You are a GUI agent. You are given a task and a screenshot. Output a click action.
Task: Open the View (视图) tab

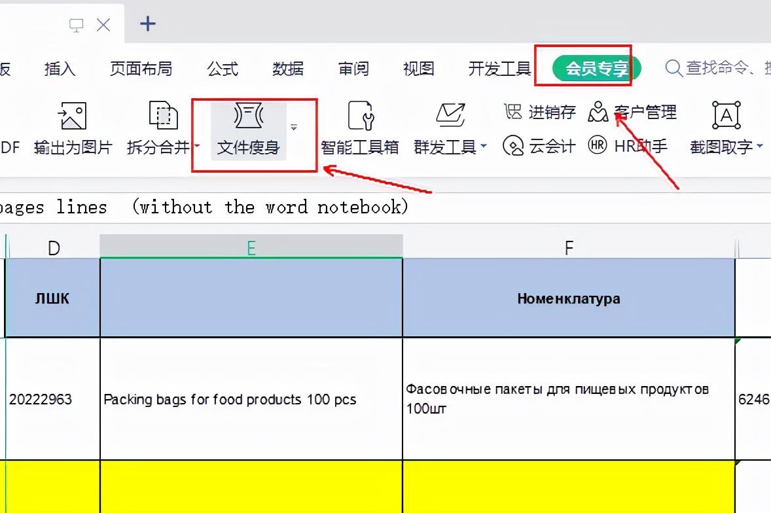418,69
